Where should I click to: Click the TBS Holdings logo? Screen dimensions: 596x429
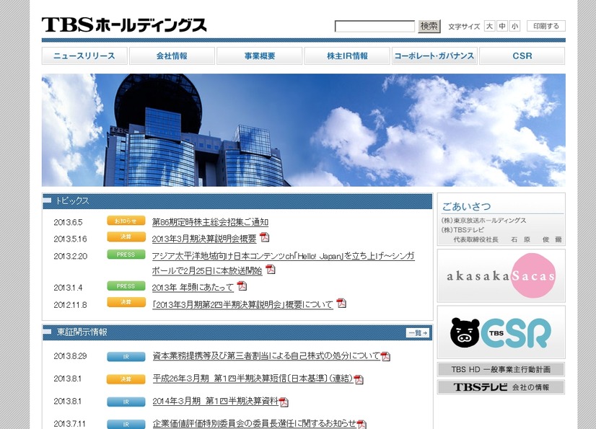point(123,25)
